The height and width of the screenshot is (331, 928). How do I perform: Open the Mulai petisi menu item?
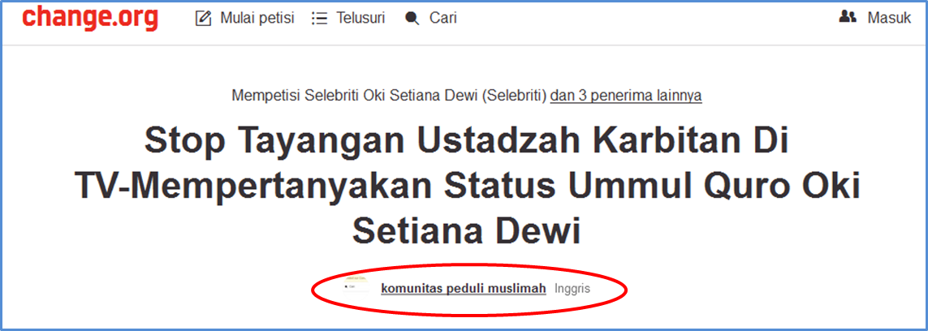point(257,19)
